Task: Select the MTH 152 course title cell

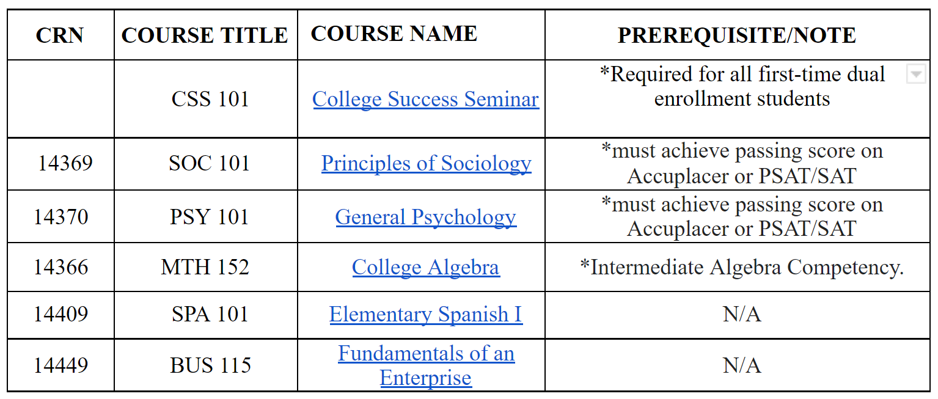Action: [x=206, y=267]
